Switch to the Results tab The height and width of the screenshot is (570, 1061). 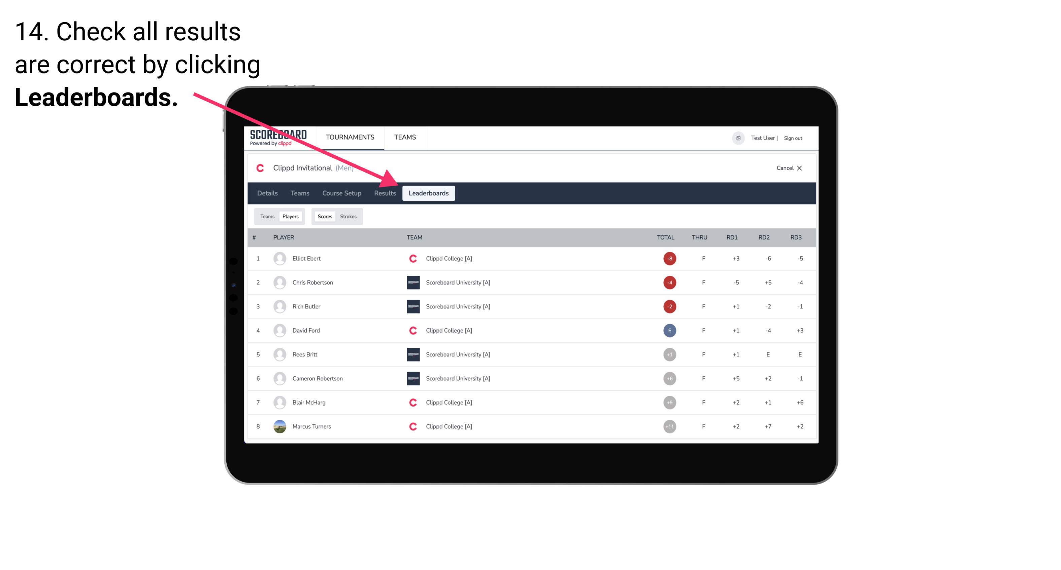[384, 193]
